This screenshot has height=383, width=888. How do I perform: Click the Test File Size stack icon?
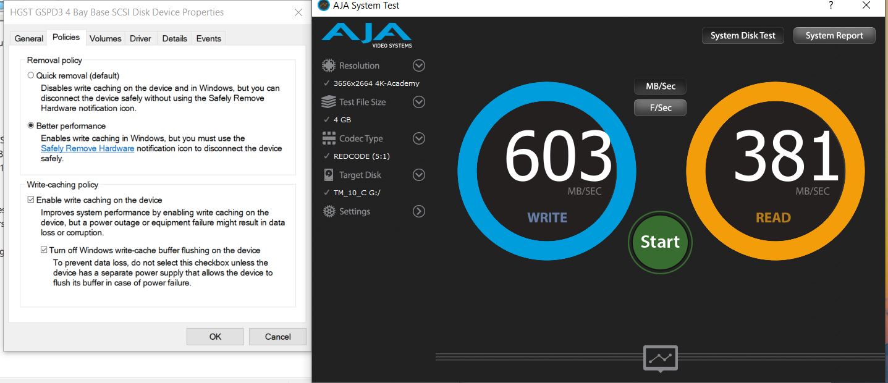tap(329, 102)
